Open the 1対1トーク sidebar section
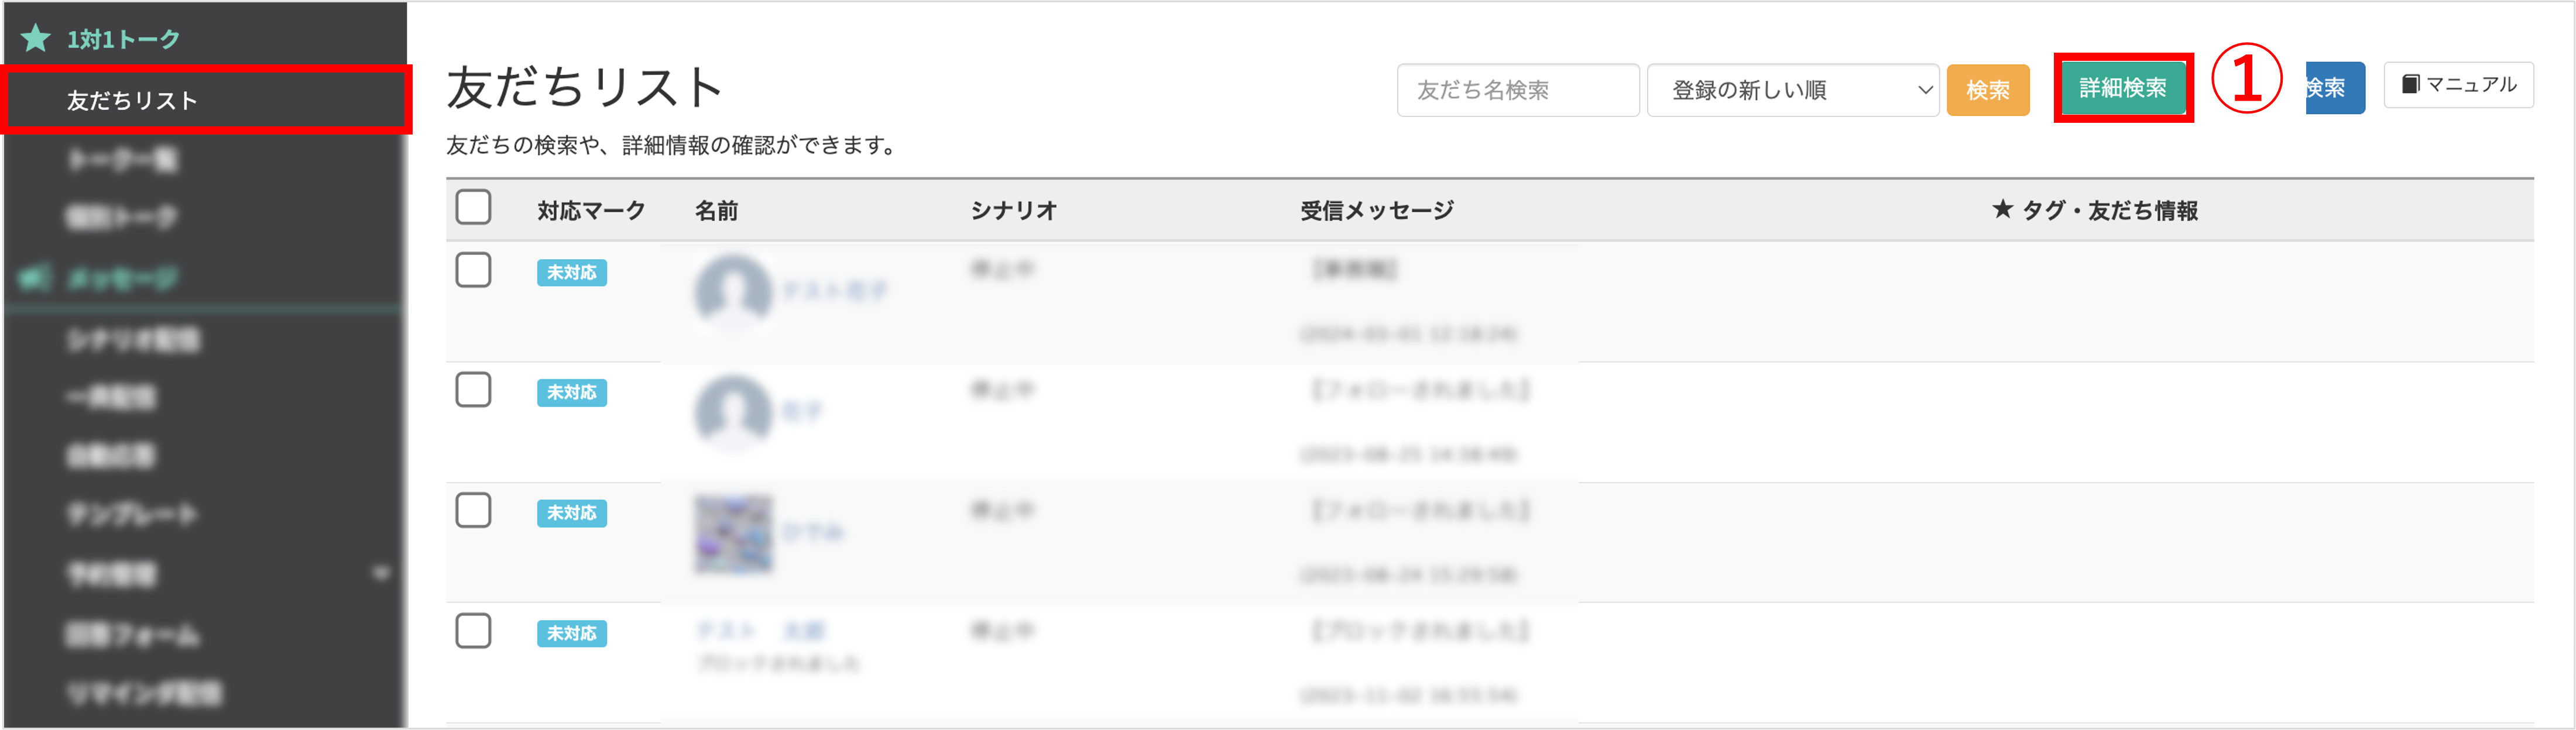 [x=123, y=39]
